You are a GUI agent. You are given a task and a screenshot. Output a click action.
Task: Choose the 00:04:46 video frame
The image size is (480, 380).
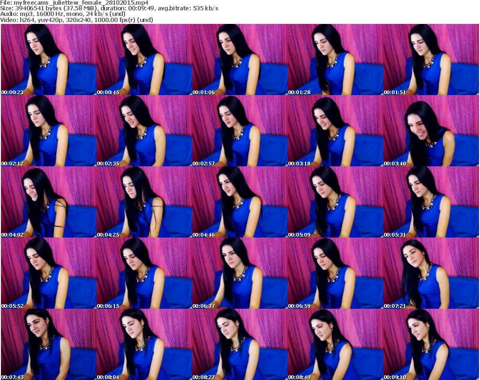pyautogui.click(x=240, y=202)
